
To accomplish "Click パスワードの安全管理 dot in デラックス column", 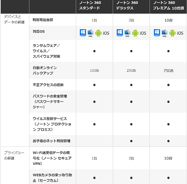I will click(131, 102).
